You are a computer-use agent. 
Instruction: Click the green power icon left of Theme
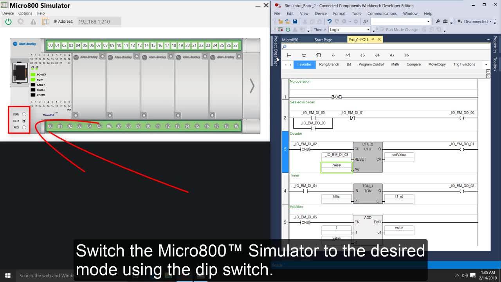coord(288,30)
